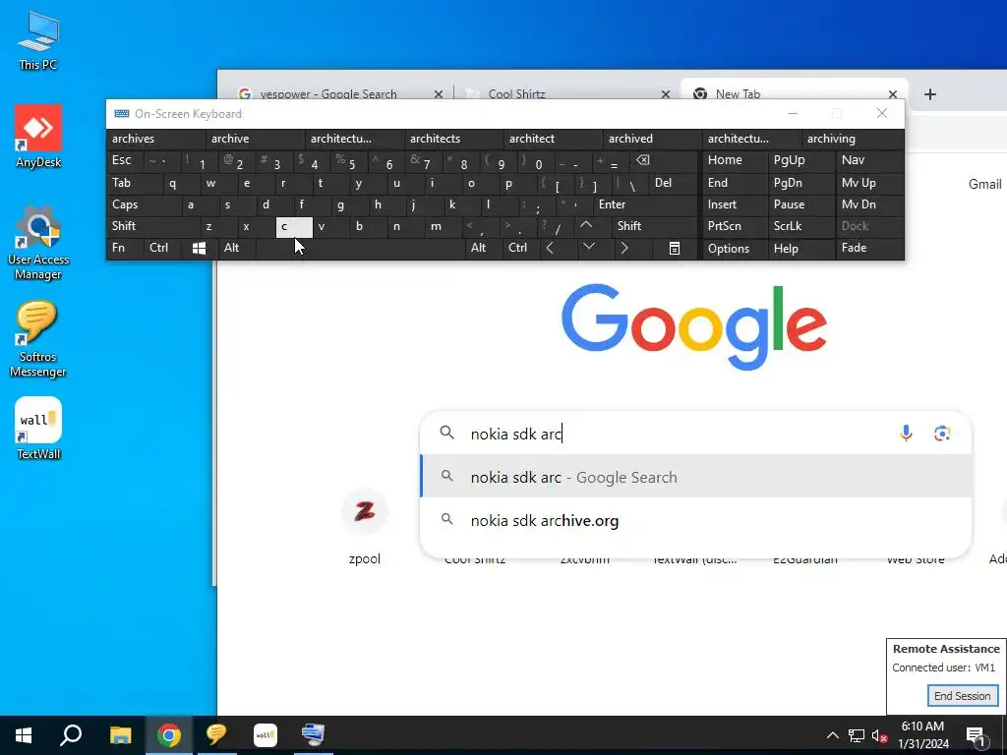
Task: Show hidden tray icons chevron
Action: (x=832, y=735)
